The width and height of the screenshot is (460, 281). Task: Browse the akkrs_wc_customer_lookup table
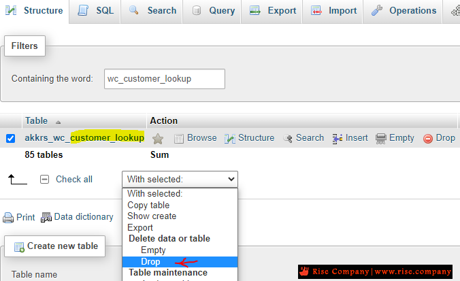pos(202,137)
